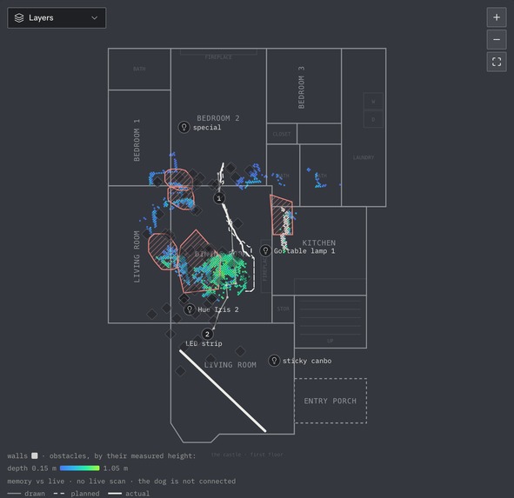514x498 pixels.
Task: Click waypoint marker 1
Action: 219,198
